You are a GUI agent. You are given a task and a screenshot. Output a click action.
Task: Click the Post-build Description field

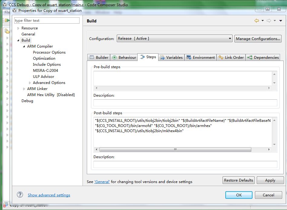tap(185, 164)
